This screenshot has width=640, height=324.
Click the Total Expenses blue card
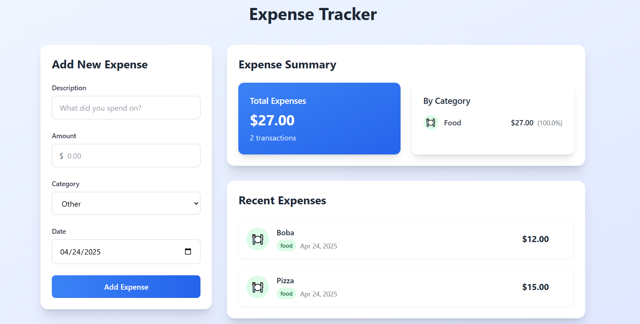tap(319, 119)
